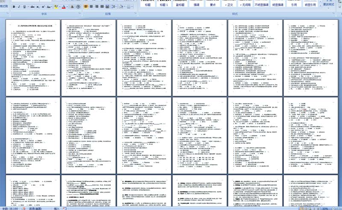
Task: Click the macro recording icon in status bar
Action: [65, 208]
